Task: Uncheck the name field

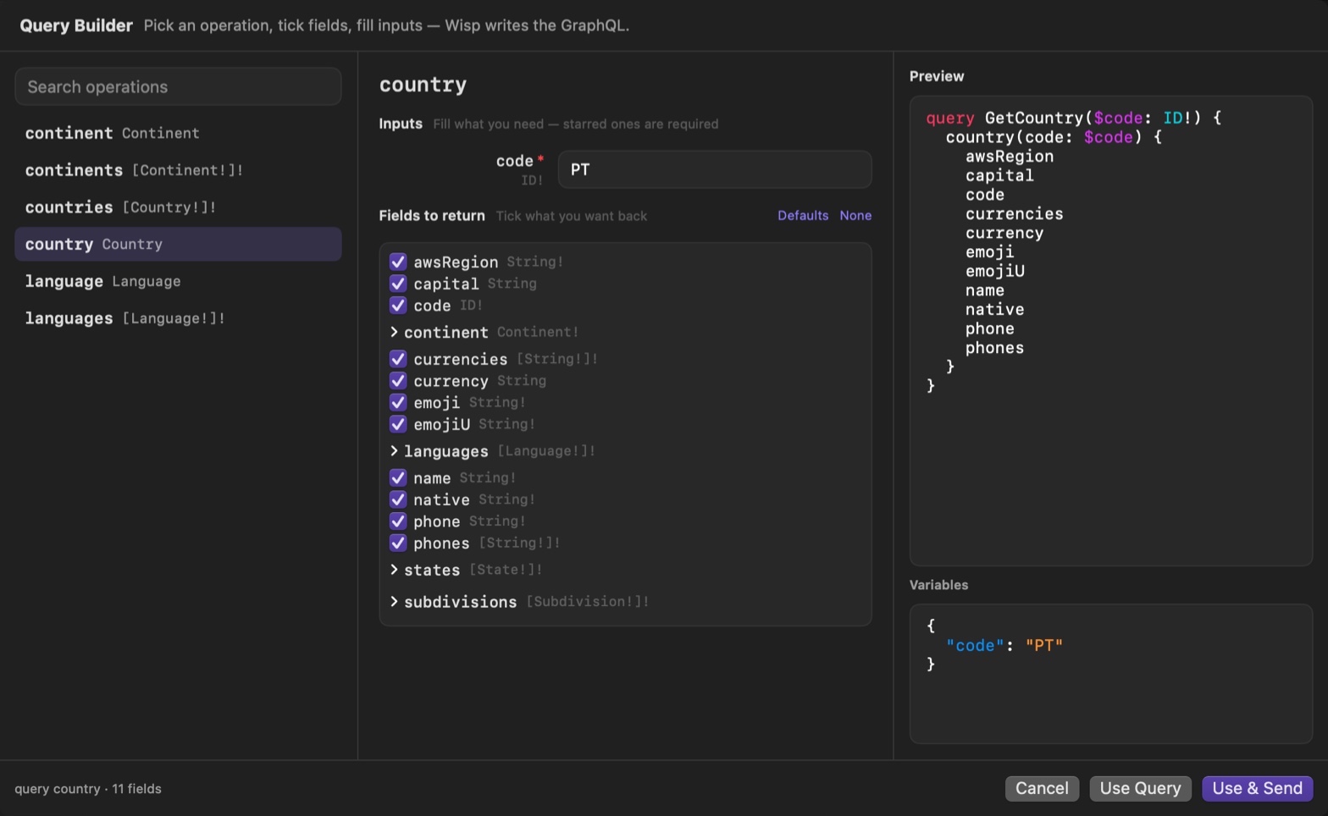Action: [398, 477]
